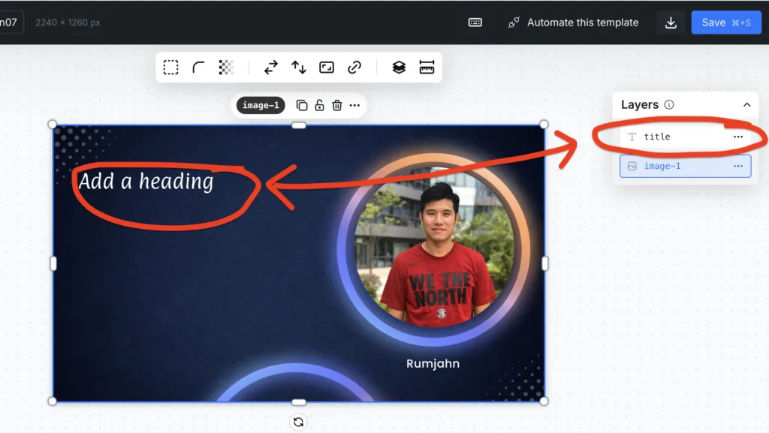Viewport: 769px width, 433px height.
Task: Click the image fit/resize icon
Action: [x=327, y=68]
